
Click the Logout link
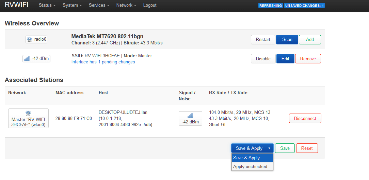150,5
